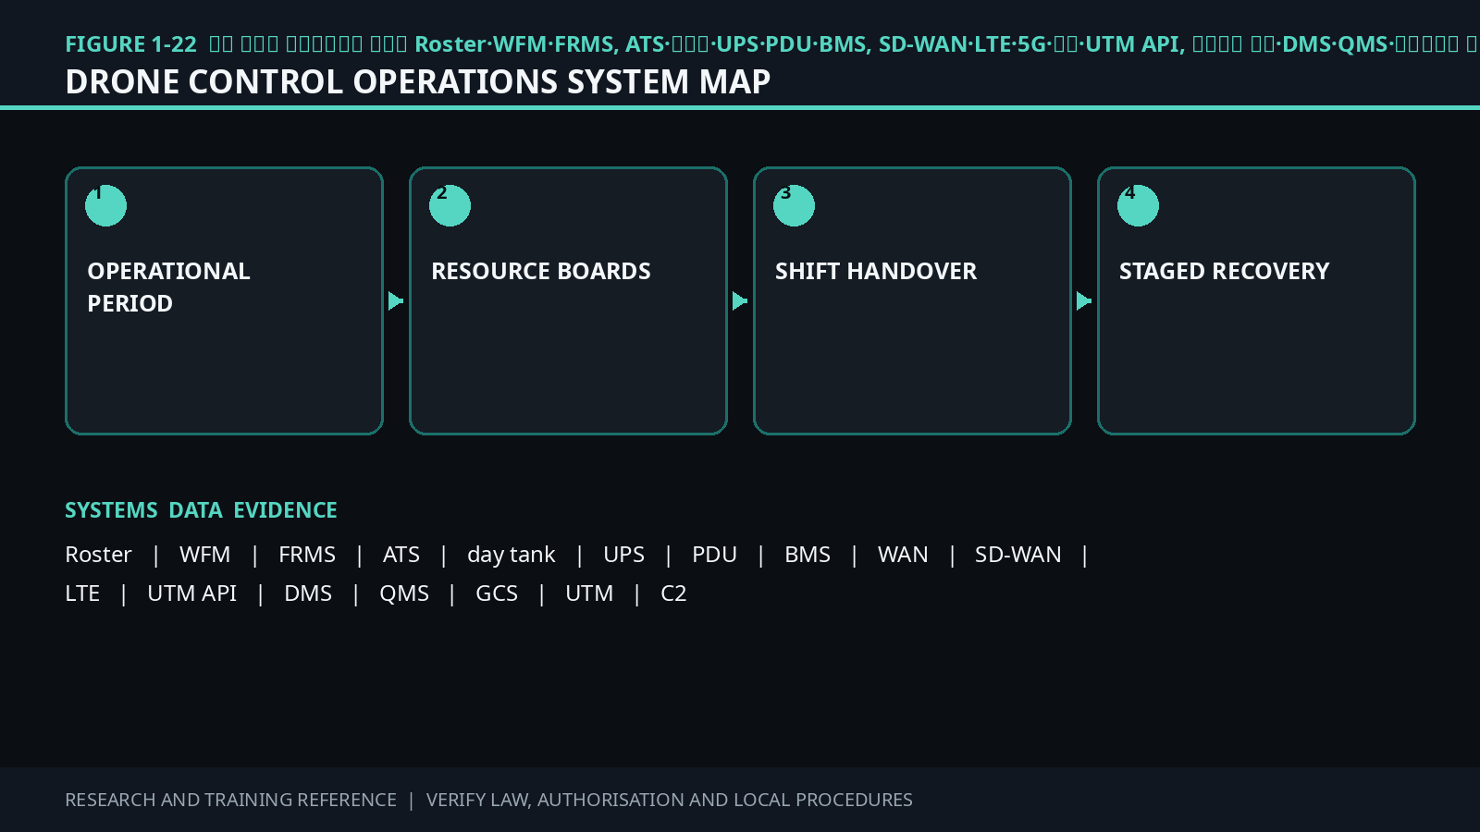
Task: Click step circle number 2
Action: 450,205
